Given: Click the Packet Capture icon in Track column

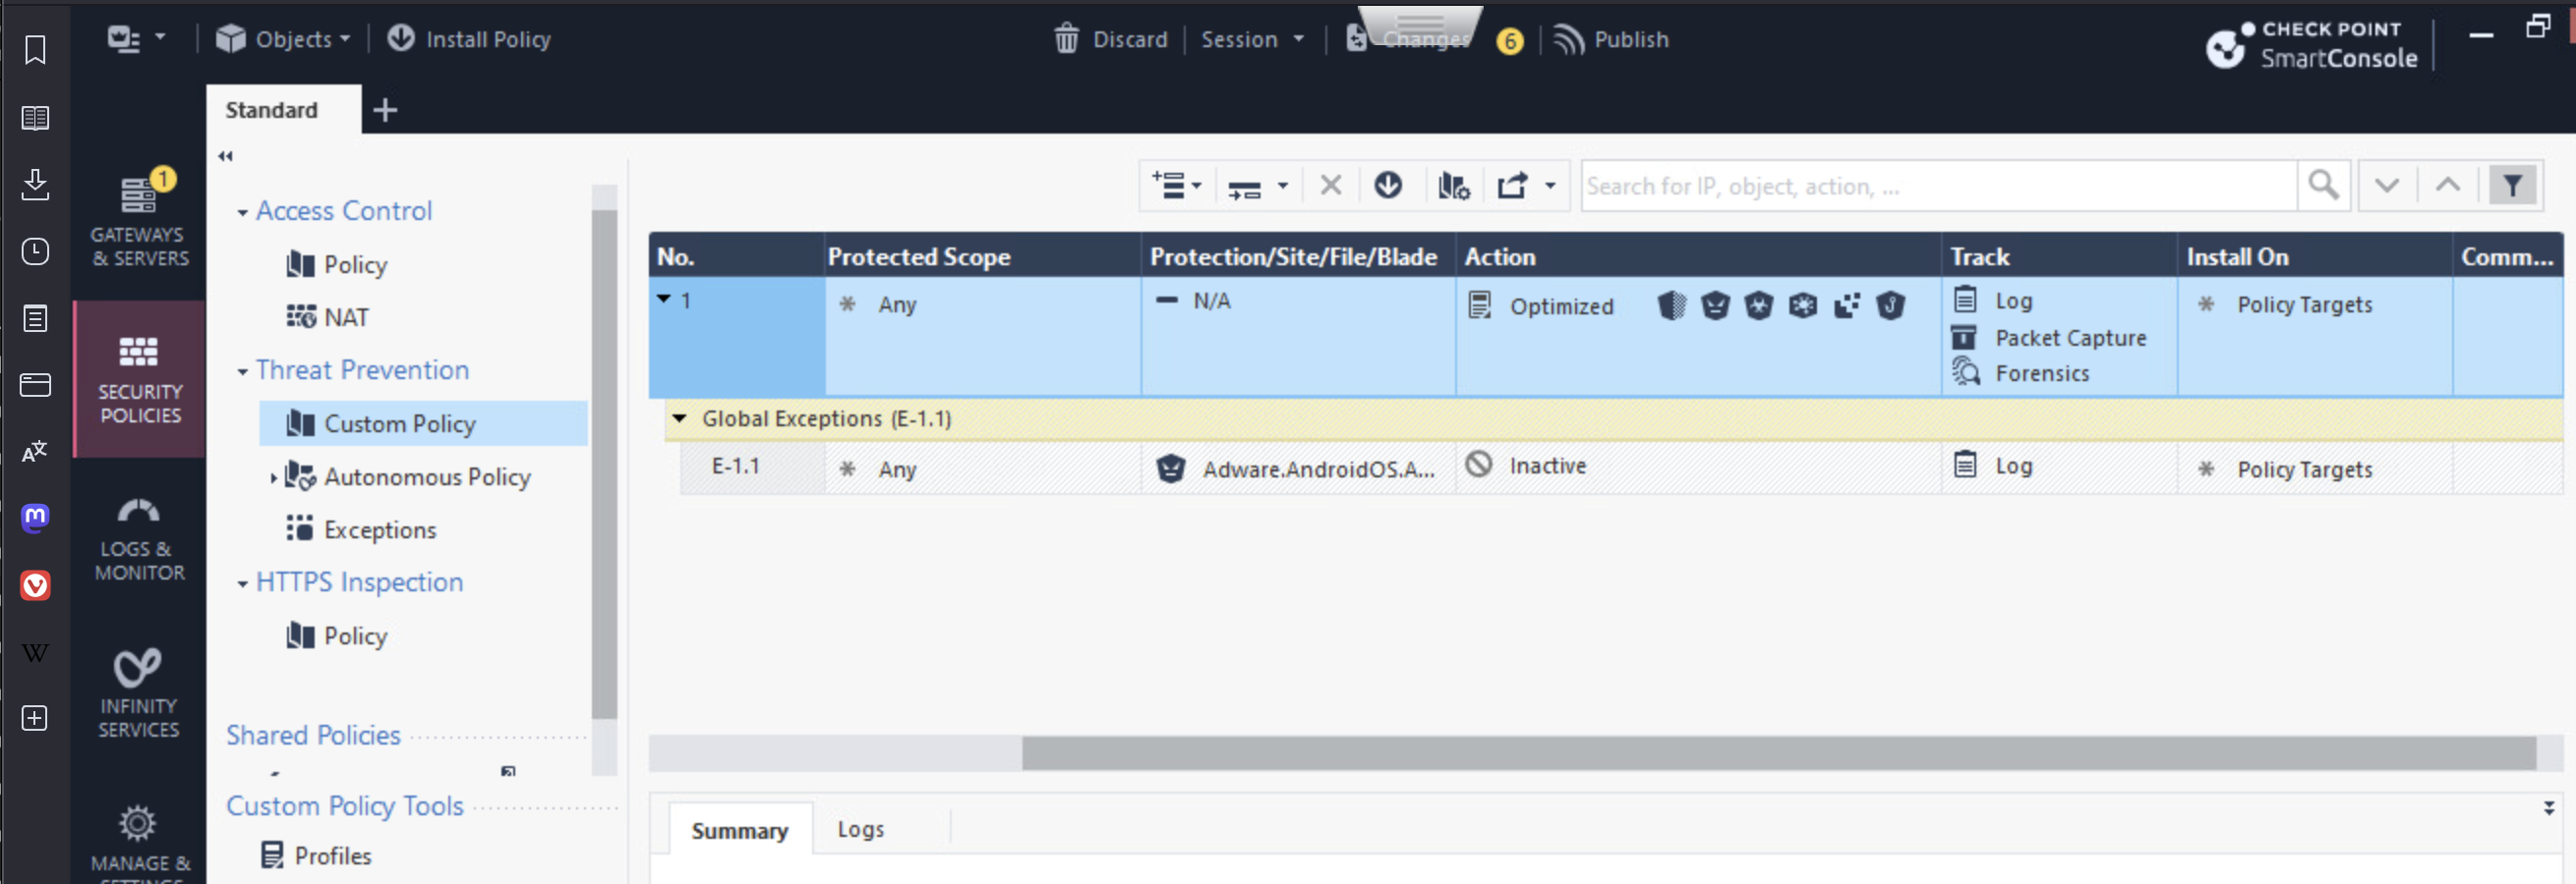Looking at the screenshot, I should (x=1964, y=338).
